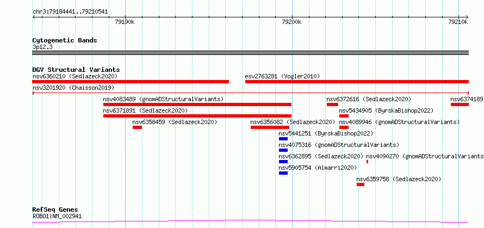Click the red bar under nsv4083489
Image resolution: width=484 pixels, height=228 pixels.
tap(197, 104)
